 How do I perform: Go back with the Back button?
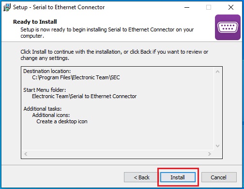pos(141,177)
